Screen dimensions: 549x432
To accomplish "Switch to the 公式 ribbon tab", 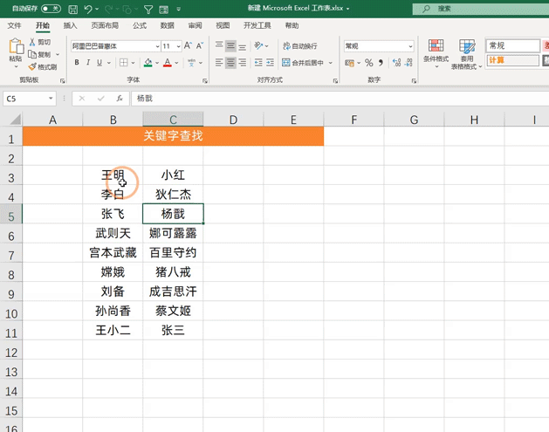I will pos(140,25).
